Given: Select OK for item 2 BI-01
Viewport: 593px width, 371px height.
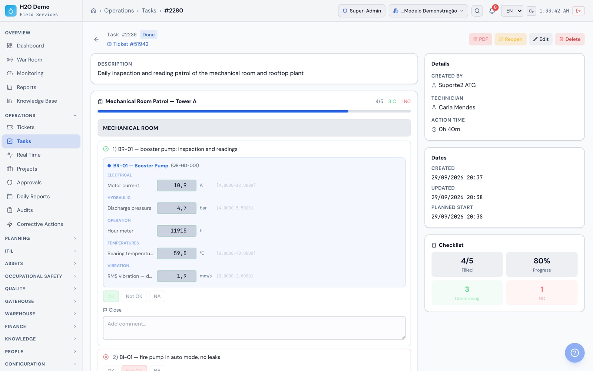Looking at the screenshot, I should point(111,368).
